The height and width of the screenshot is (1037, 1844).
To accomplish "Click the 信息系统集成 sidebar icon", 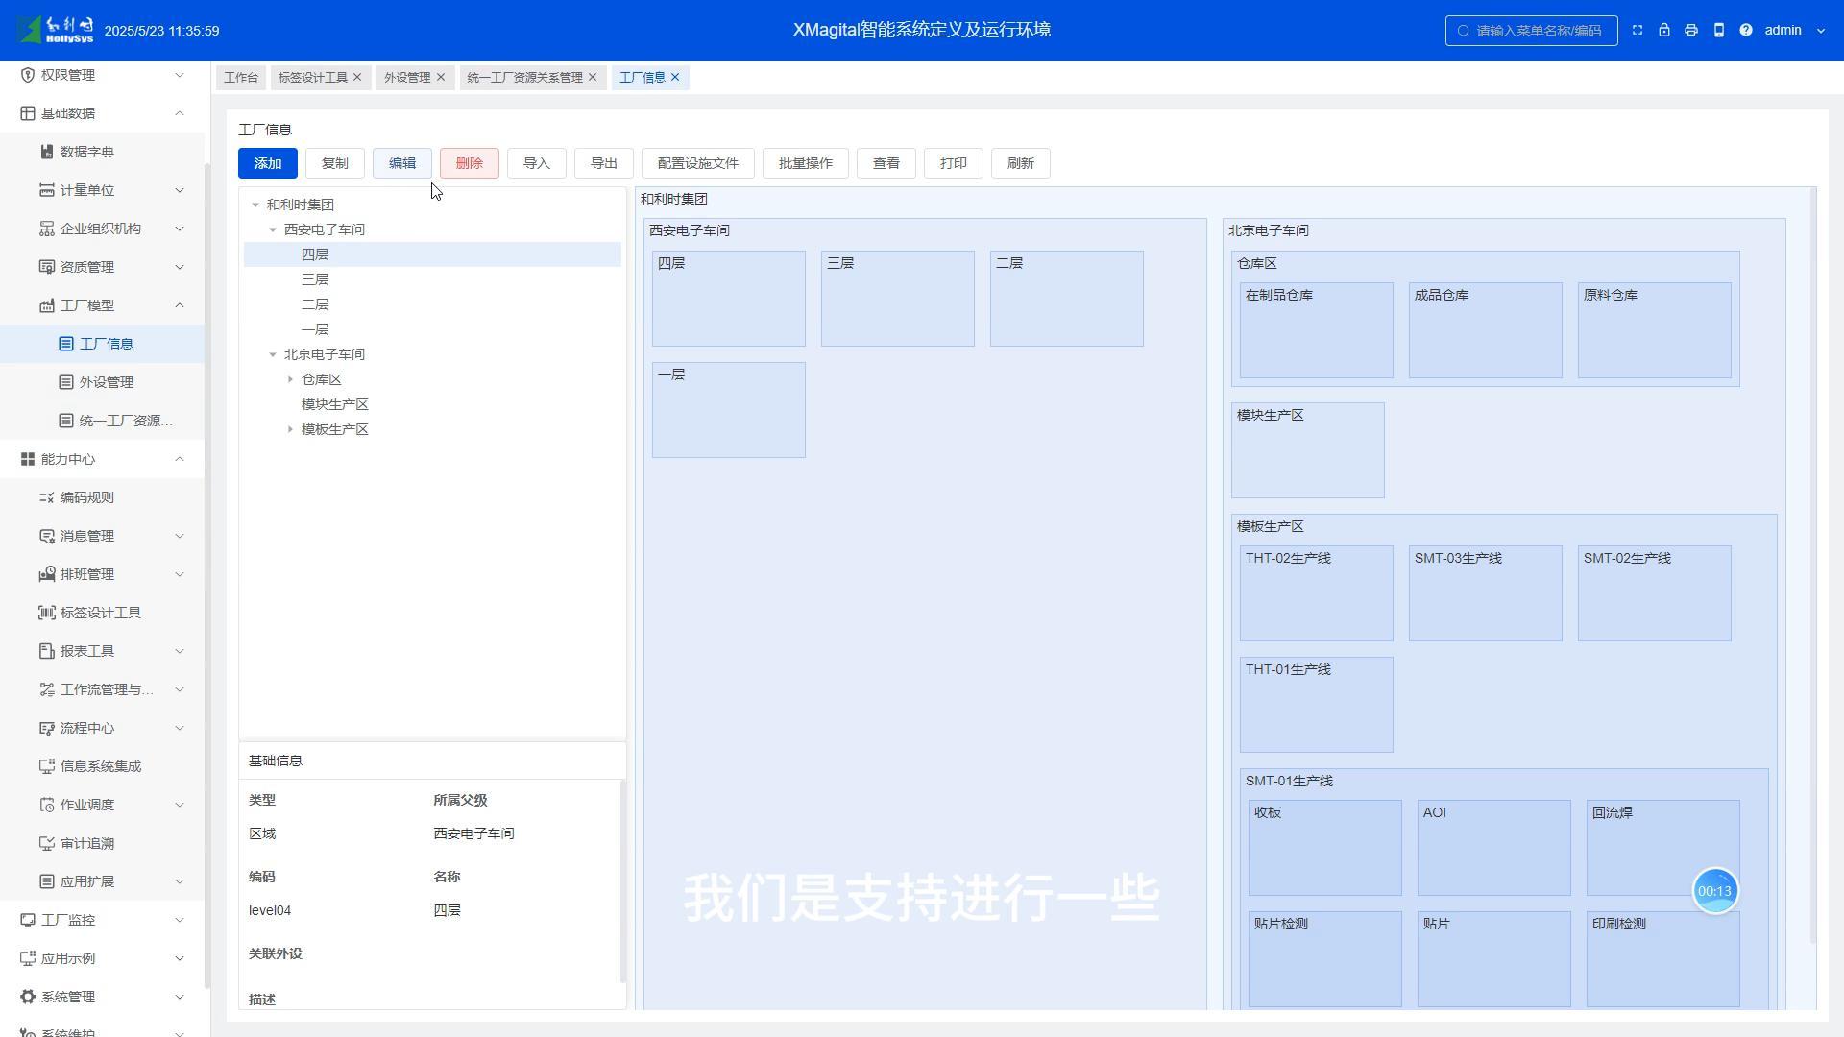I will pos(47,766).
